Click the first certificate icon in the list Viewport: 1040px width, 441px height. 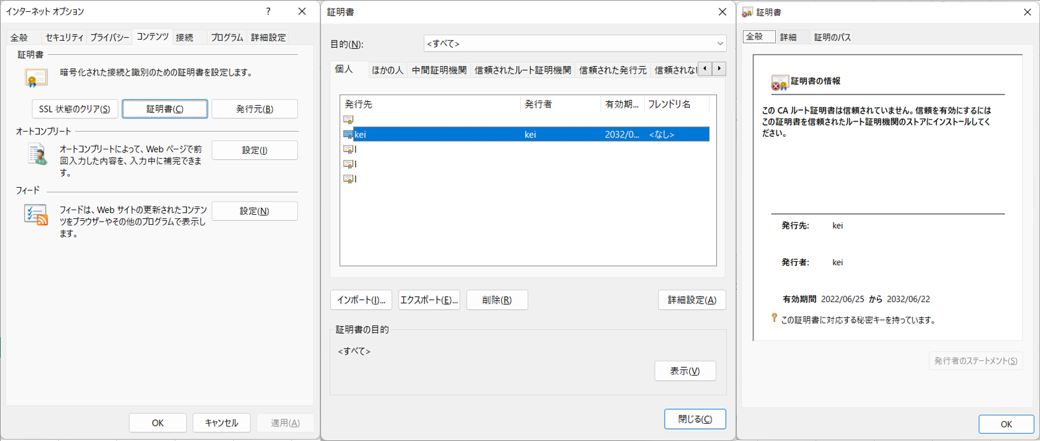(x=348, y=120)
